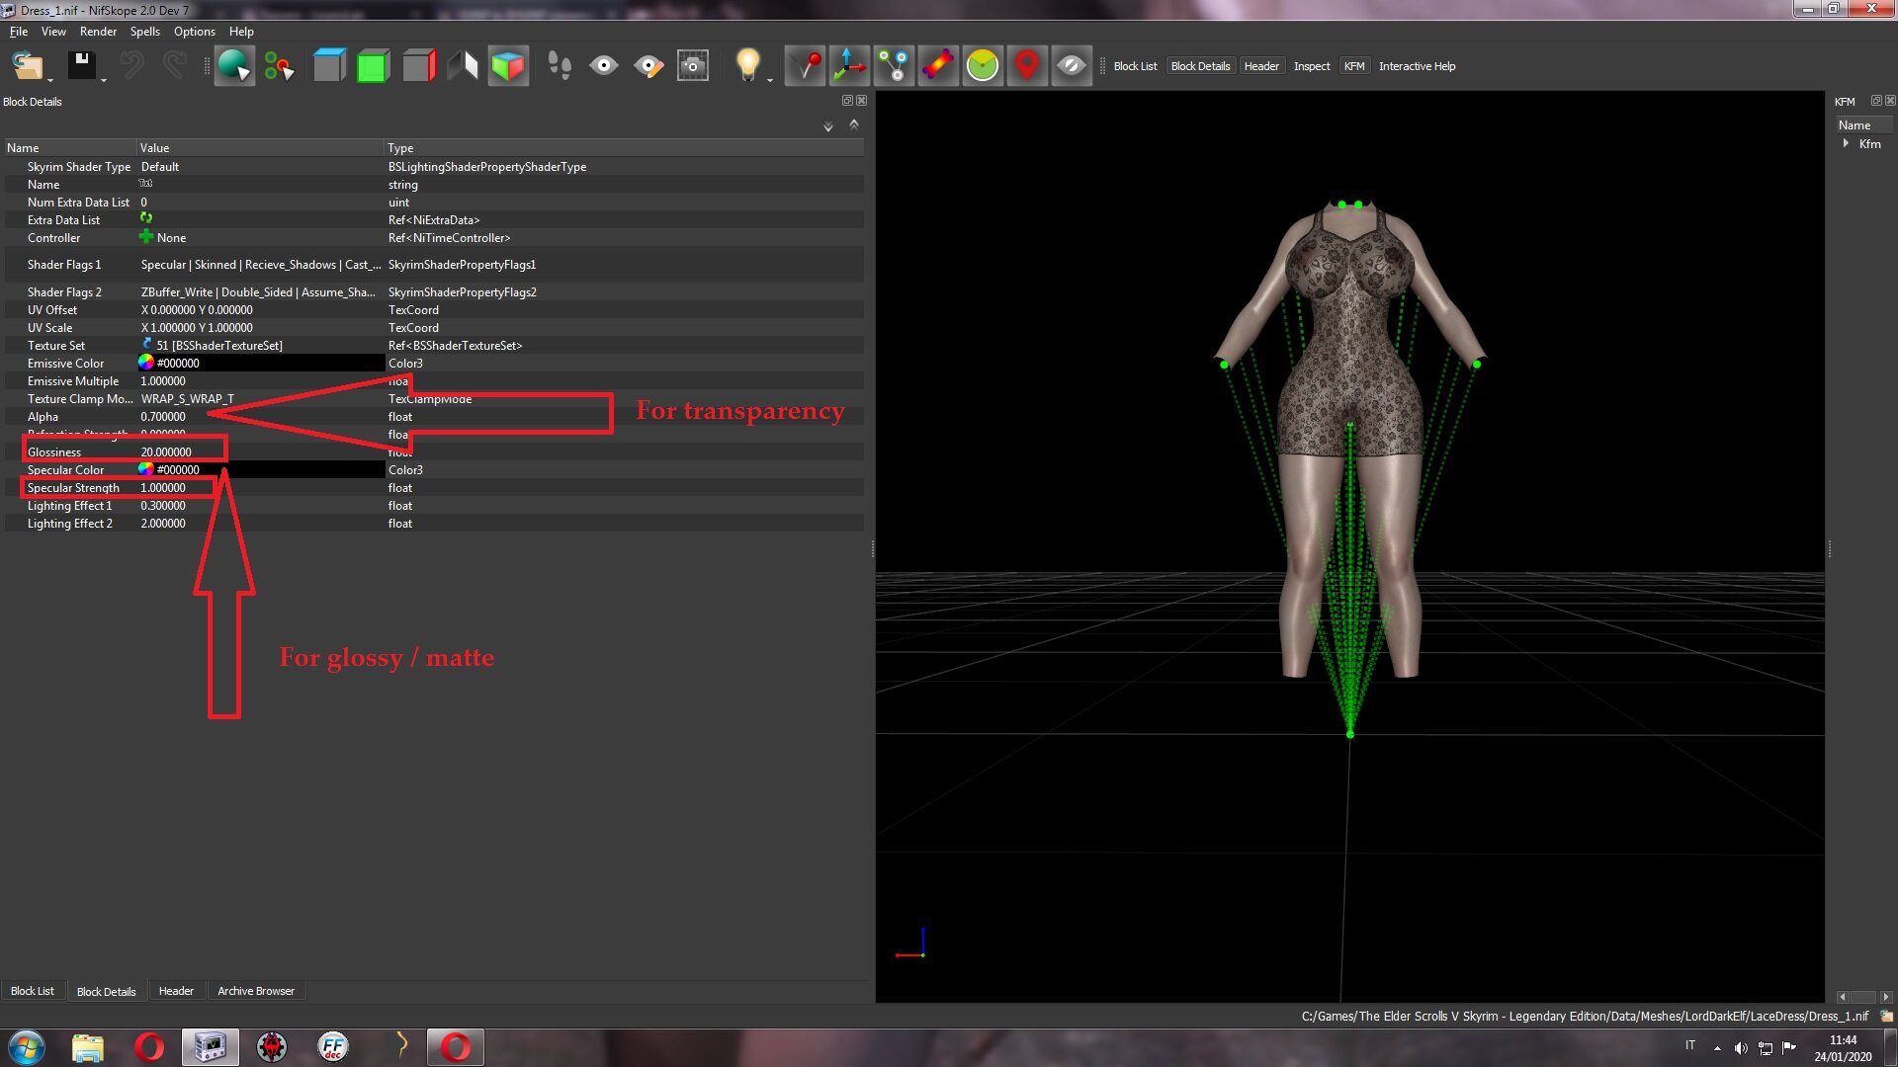Open lighting settings via the light bulb icon
The height and width of the screenshot is (1067, 1898).
[x=748, y=65]
